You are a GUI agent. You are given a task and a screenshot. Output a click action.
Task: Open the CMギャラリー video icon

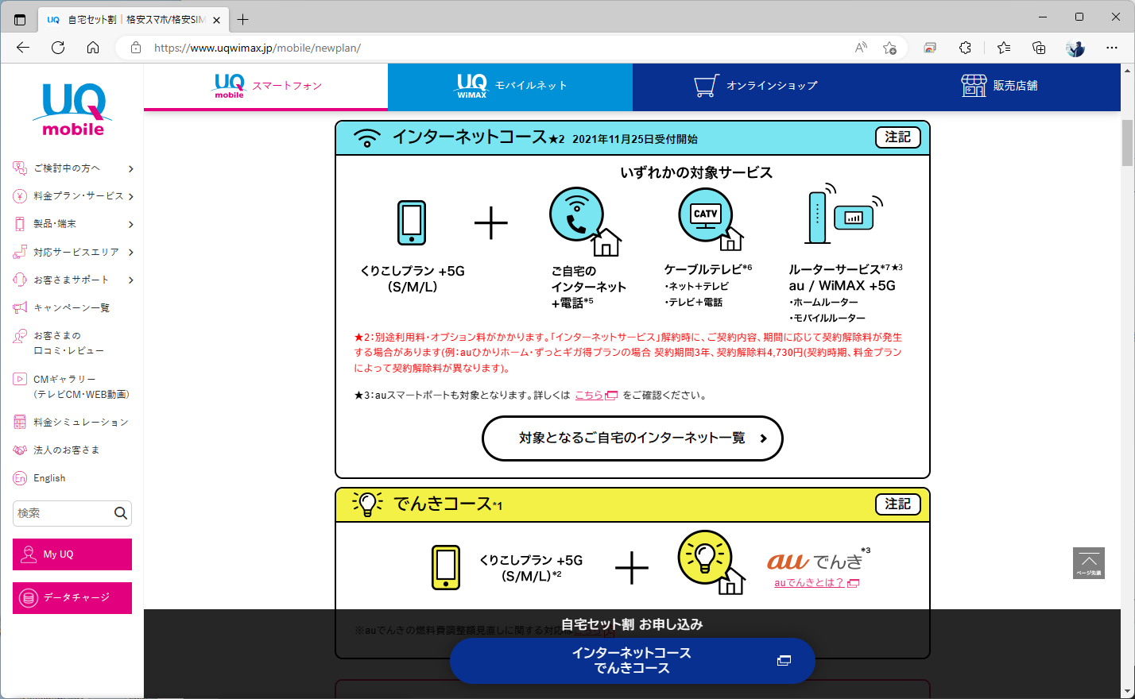click(x=20, y=378)
